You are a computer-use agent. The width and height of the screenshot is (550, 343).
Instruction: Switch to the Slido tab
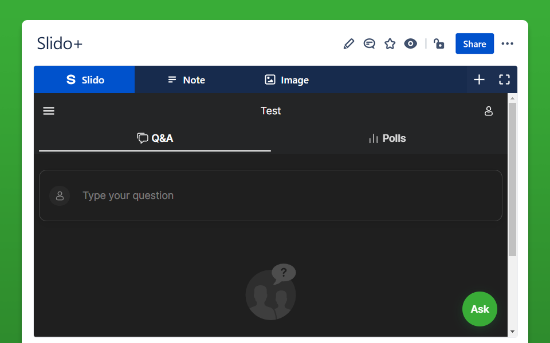pos(84,80)
